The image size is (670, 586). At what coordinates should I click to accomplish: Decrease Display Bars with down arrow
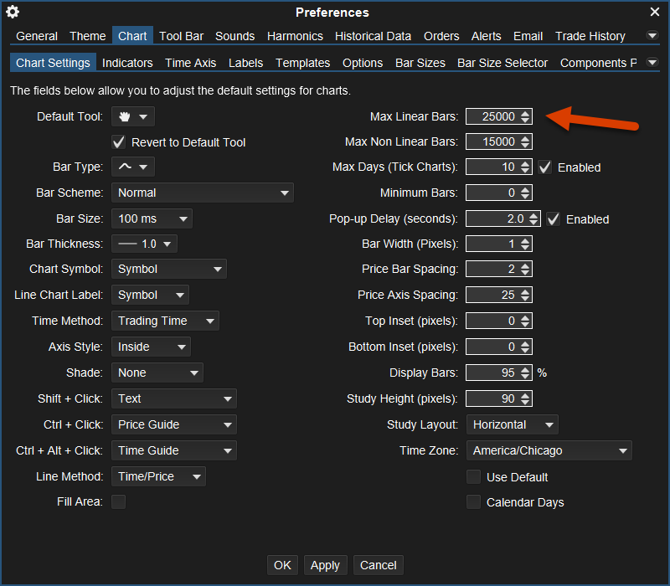click(x=525, y=376)
